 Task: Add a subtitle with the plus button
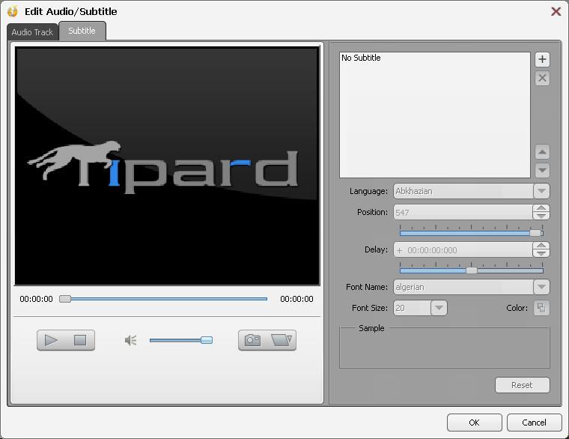542,59
